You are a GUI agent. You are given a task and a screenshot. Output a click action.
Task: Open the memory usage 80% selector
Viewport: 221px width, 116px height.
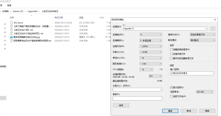155,76
